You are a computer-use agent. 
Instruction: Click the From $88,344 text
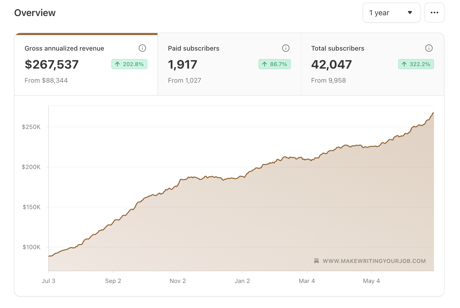pyautogui.click(x=46, y=80)
